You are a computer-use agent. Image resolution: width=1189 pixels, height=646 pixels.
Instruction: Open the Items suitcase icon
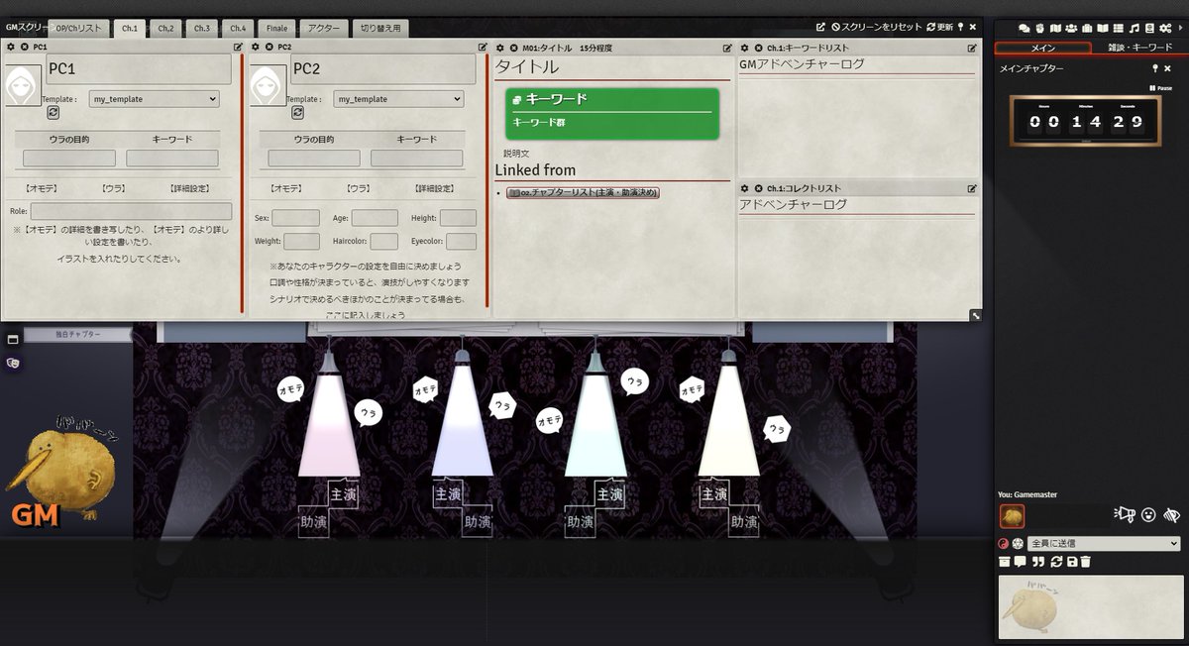click(x=1087, y=28)
